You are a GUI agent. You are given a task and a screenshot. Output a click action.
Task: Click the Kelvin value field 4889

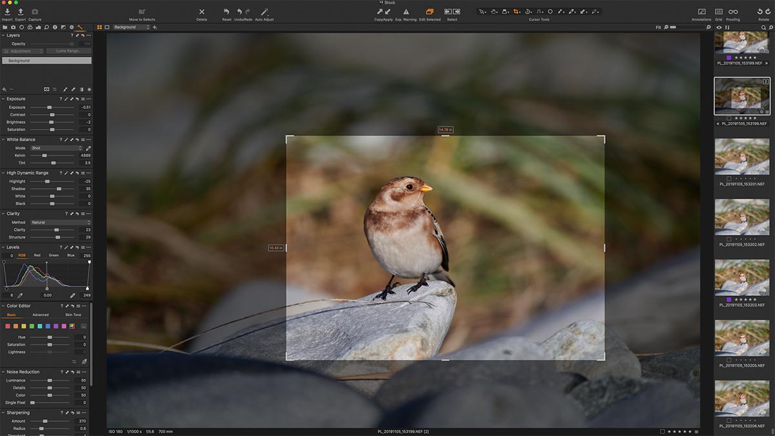pyautogui.click(x=85, y=155)
